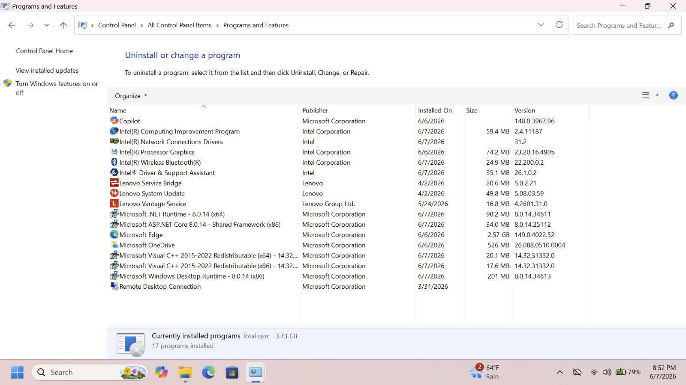Image resolution: width=686 pixels, height=385 pixels.
Task: Select the 2.57 GB size cell
Action: click(x=498, y=235)
